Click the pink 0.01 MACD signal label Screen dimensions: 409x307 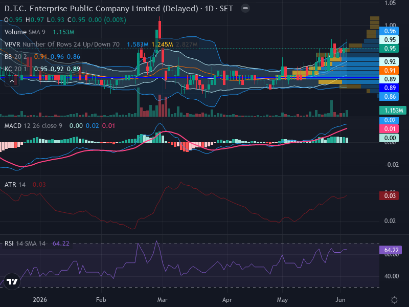(389, 129)
